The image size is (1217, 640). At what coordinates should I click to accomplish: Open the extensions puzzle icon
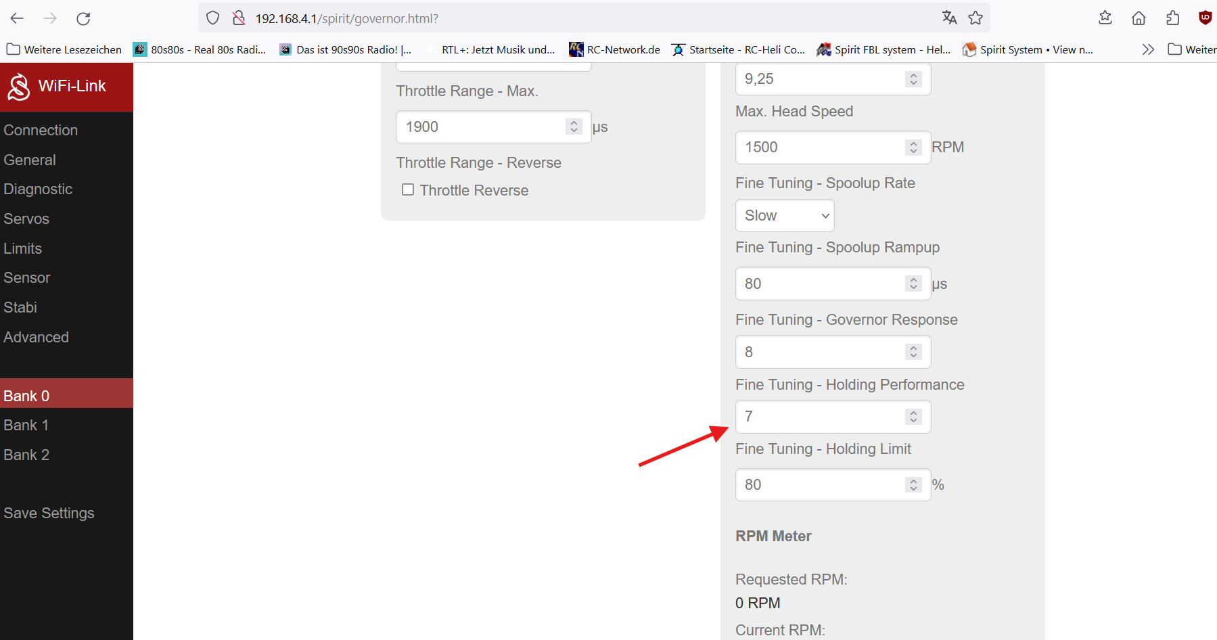[x=1172, y=18]
